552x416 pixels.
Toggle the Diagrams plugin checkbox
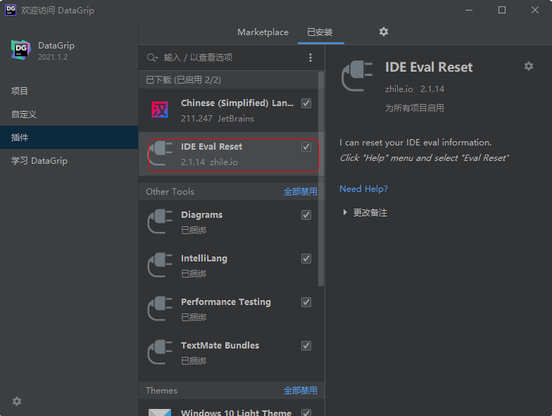pyautogui.click(x=306, y=215)
